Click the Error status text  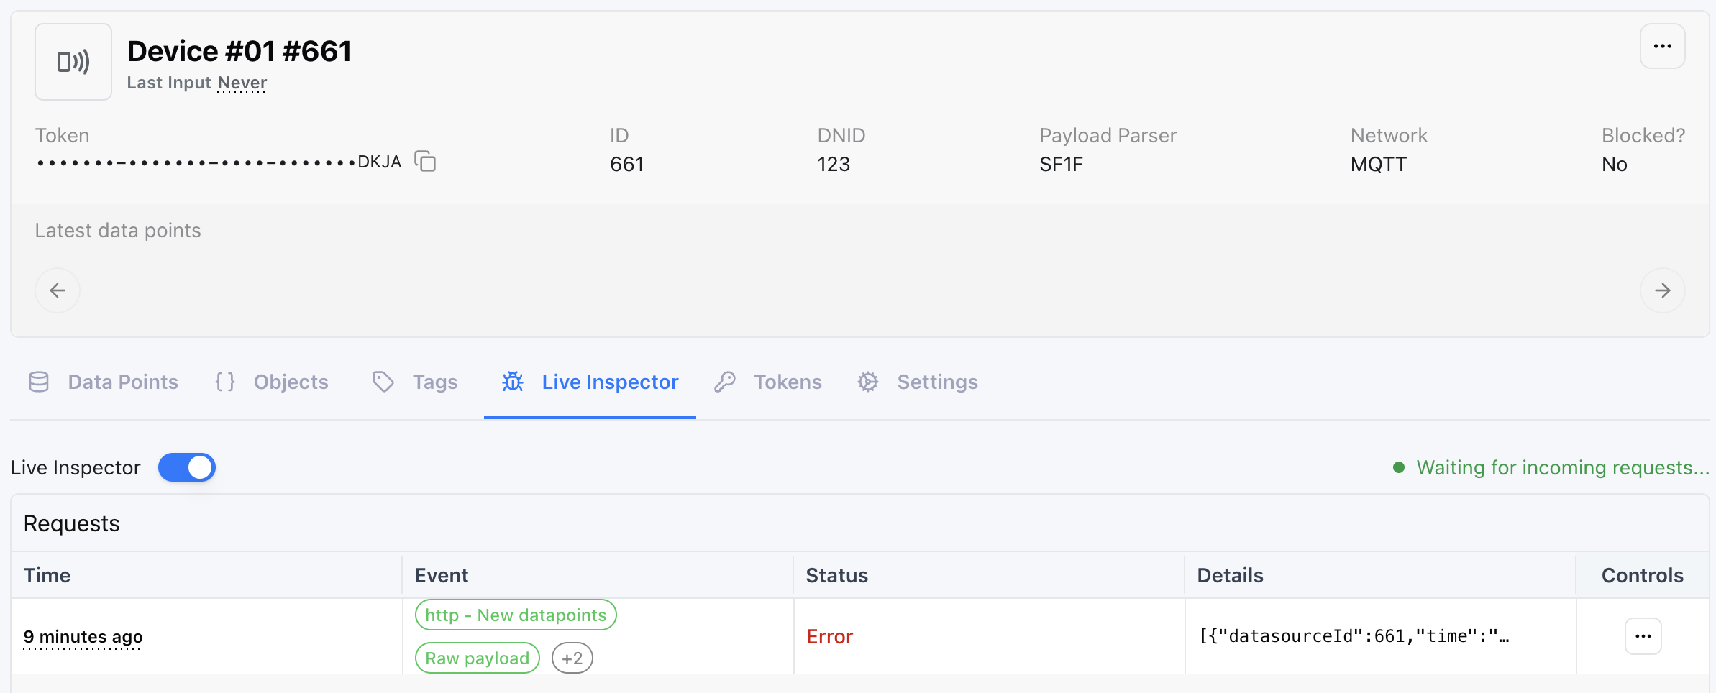coord(829,636)
